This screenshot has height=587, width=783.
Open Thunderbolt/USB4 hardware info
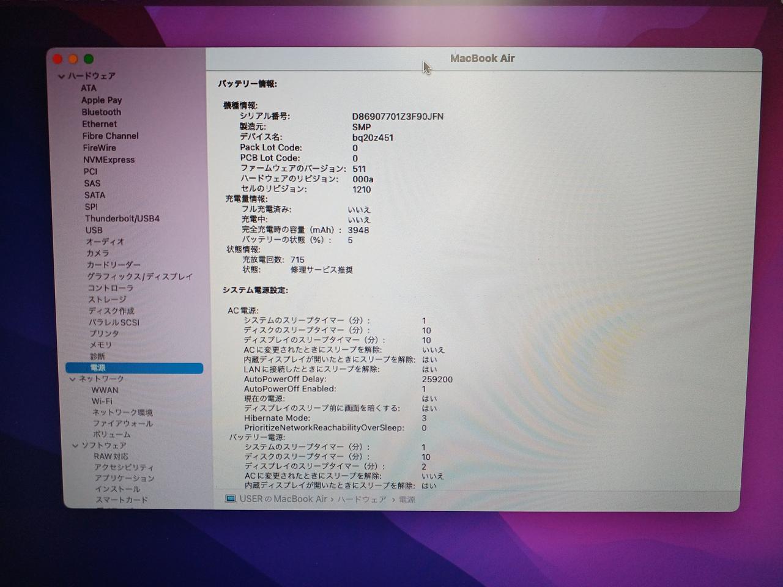coord(122,218)
